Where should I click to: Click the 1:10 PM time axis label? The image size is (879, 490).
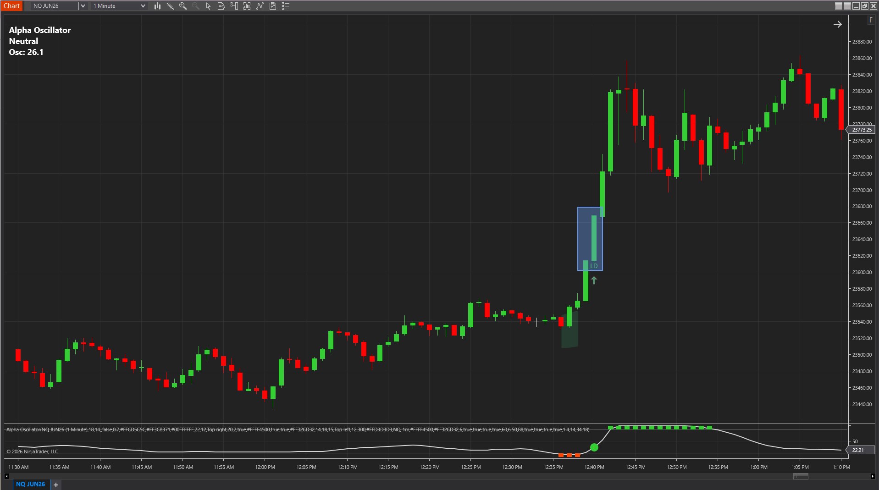click(x=841, y=467)
